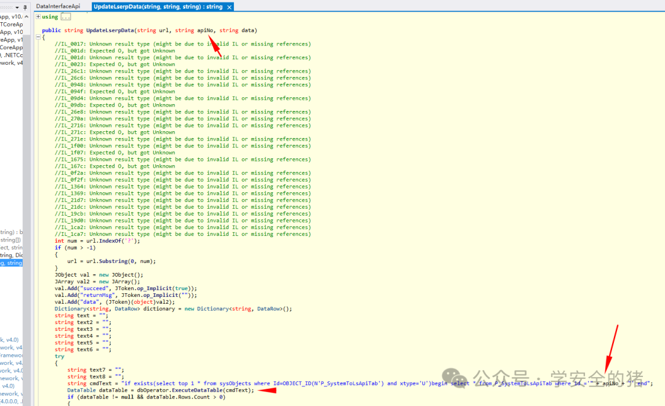Select the '.NETCo' assembly tree entry
The height and width of the screenshot is (406, 665).
tap(12, 55)
